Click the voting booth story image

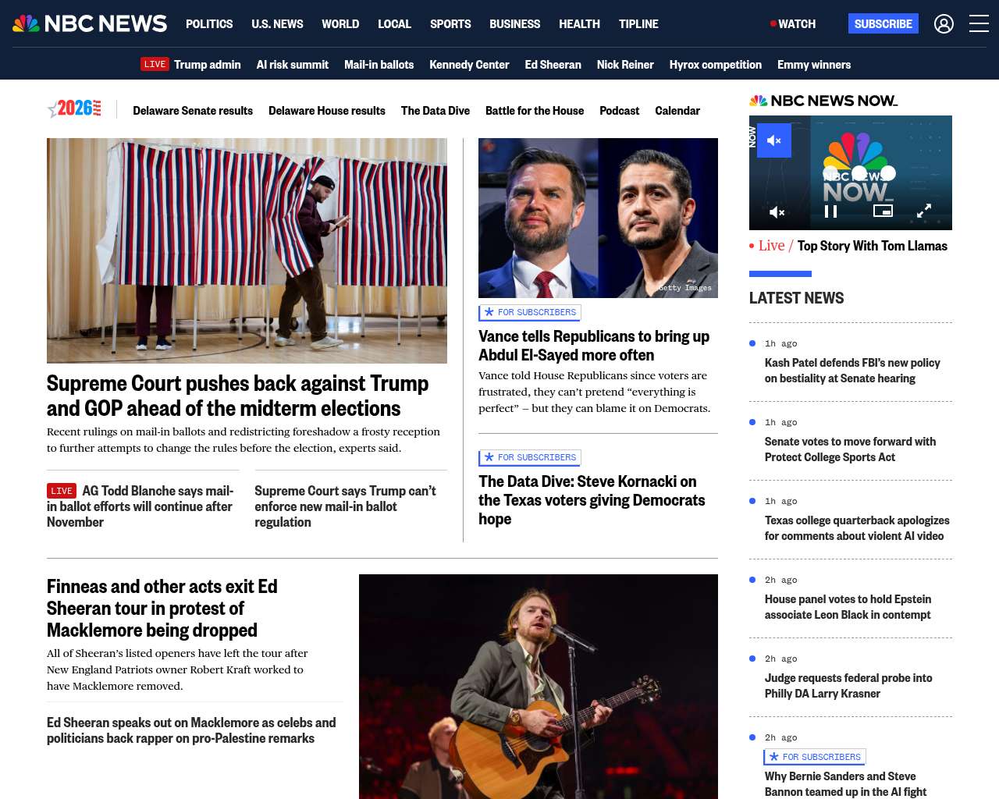[247, 250]
